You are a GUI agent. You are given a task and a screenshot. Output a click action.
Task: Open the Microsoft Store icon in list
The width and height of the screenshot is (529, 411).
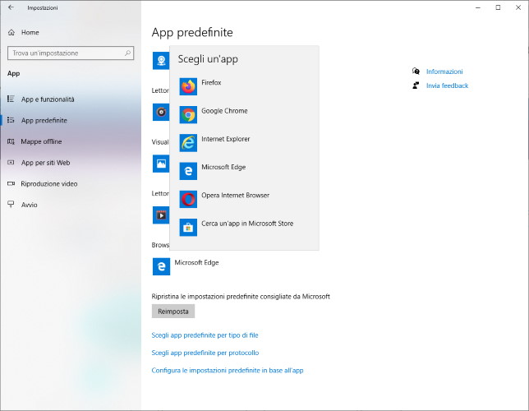coord(188,227)
